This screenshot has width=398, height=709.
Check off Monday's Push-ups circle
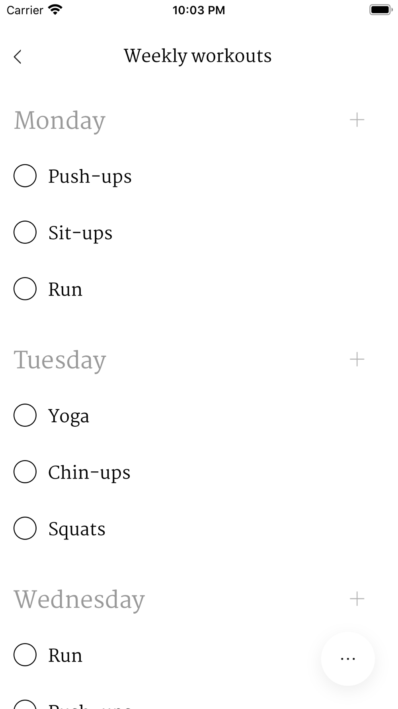(25, 176)
